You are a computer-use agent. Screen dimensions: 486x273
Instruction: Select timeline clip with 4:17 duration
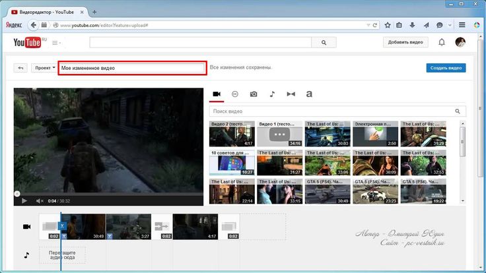(x=195, y=227)
